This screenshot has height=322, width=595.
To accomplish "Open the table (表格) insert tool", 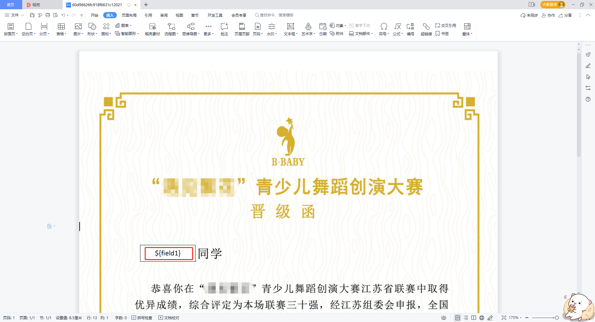I will click(61, 30).
